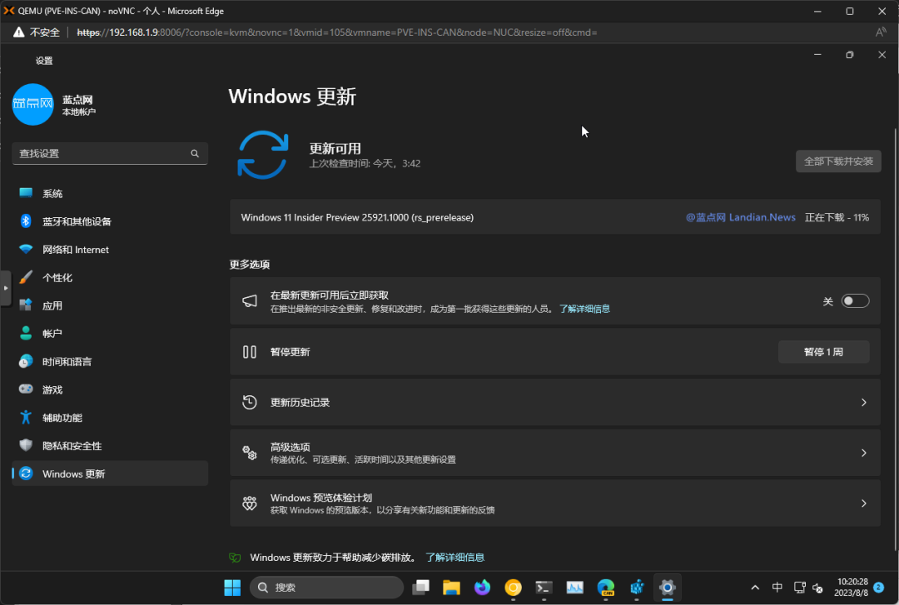Click the Settings gear on taskbar
This screenshot has width=899, height=605.
coord(668,588)
